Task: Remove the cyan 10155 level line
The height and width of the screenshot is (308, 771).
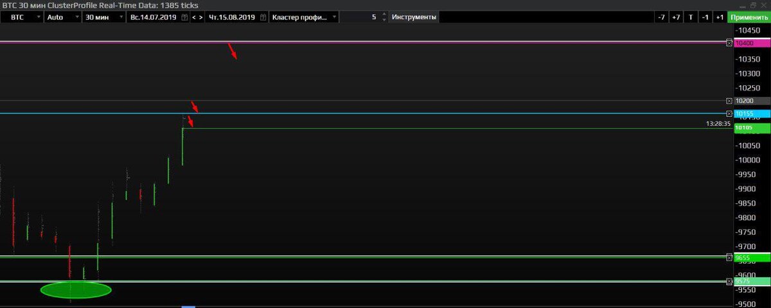Action: [729, 114]
